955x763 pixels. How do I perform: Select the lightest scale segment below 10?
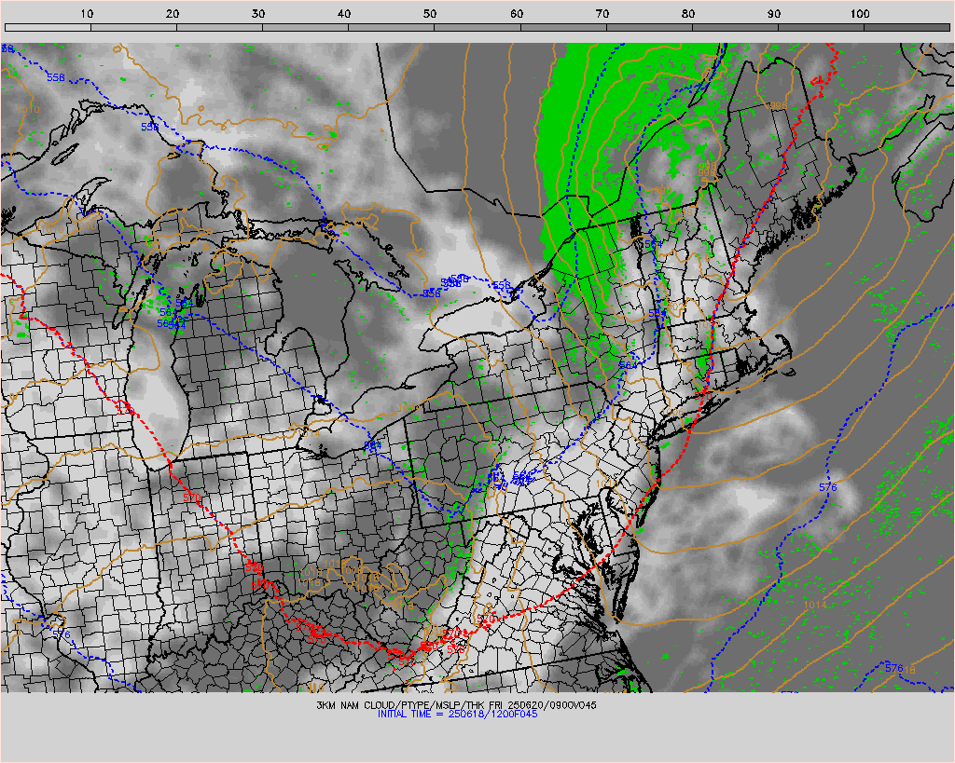(x=48, y=27)
